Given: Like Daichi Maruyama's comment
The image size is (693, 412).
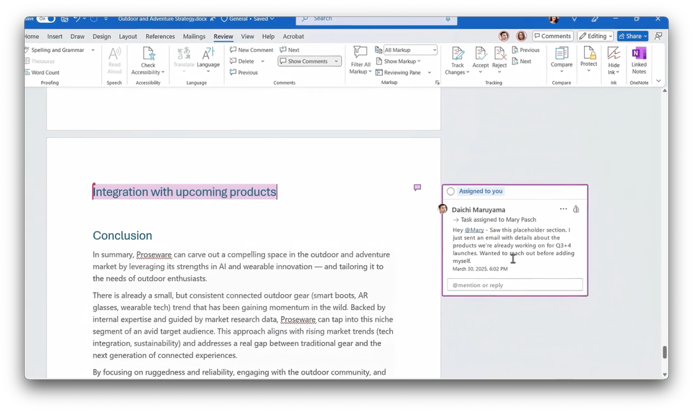Looking at the screenshot, I should (x=576, y=209).
